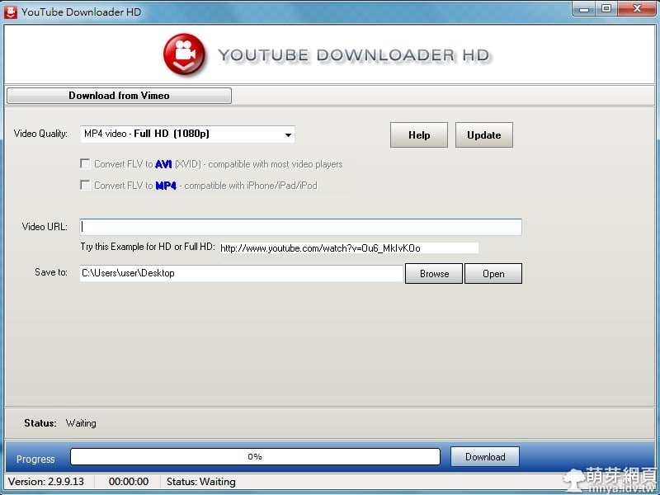Image resolution: width=660 pixels, height=495 pixels.
Task: Click Status: Waiting in the status bar
Action: [x=200, y=482]
